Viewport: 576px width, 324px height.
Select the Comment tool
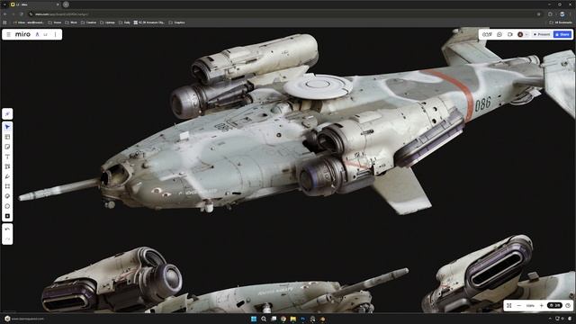pos(7,206)
